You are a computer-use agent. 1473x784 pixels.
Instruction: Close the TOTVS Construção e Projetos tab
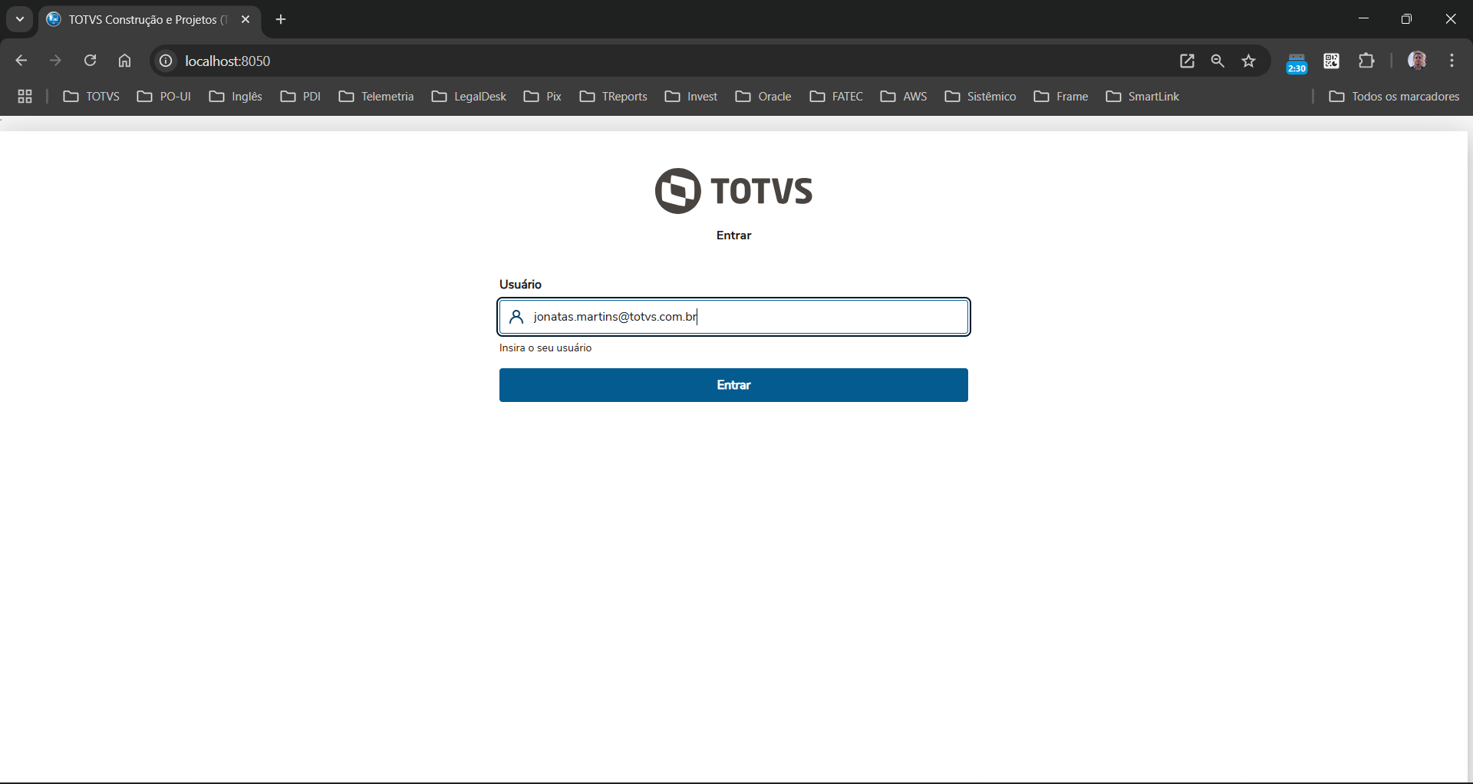(x=245, y=19)
